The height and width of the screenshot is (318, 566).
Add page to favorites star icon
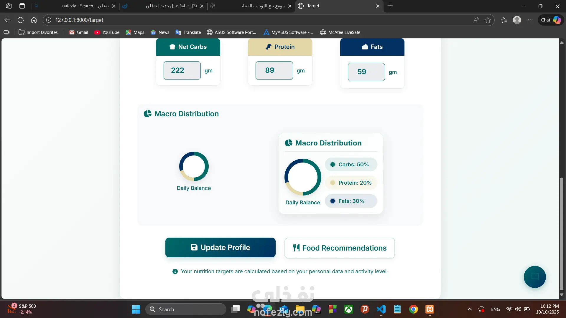coord(488,20)
